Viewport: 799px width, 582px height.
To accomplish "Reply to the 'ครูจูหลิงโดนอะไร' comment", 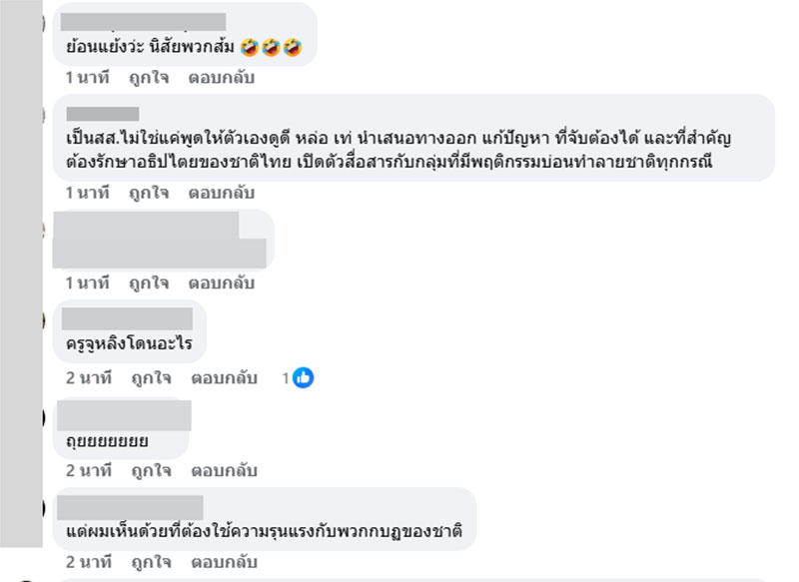I will pos(223,378).
